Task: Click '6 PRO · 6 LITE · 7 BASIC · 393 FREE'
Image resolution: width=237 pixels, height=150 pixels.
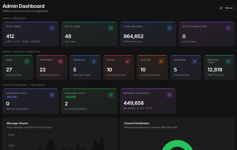Action: pyautogui.click(x=23, y=41)
